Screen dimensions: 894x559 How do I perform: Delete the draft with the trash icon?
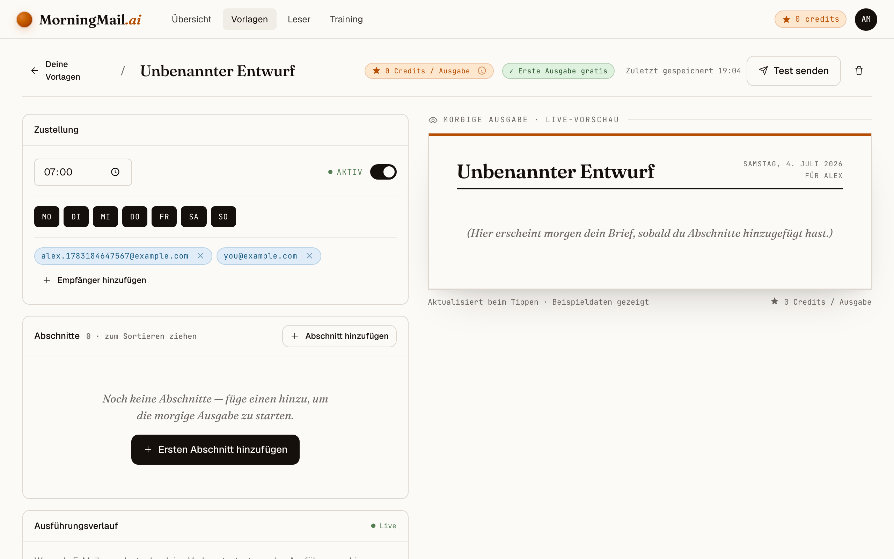tap(859, 71)
